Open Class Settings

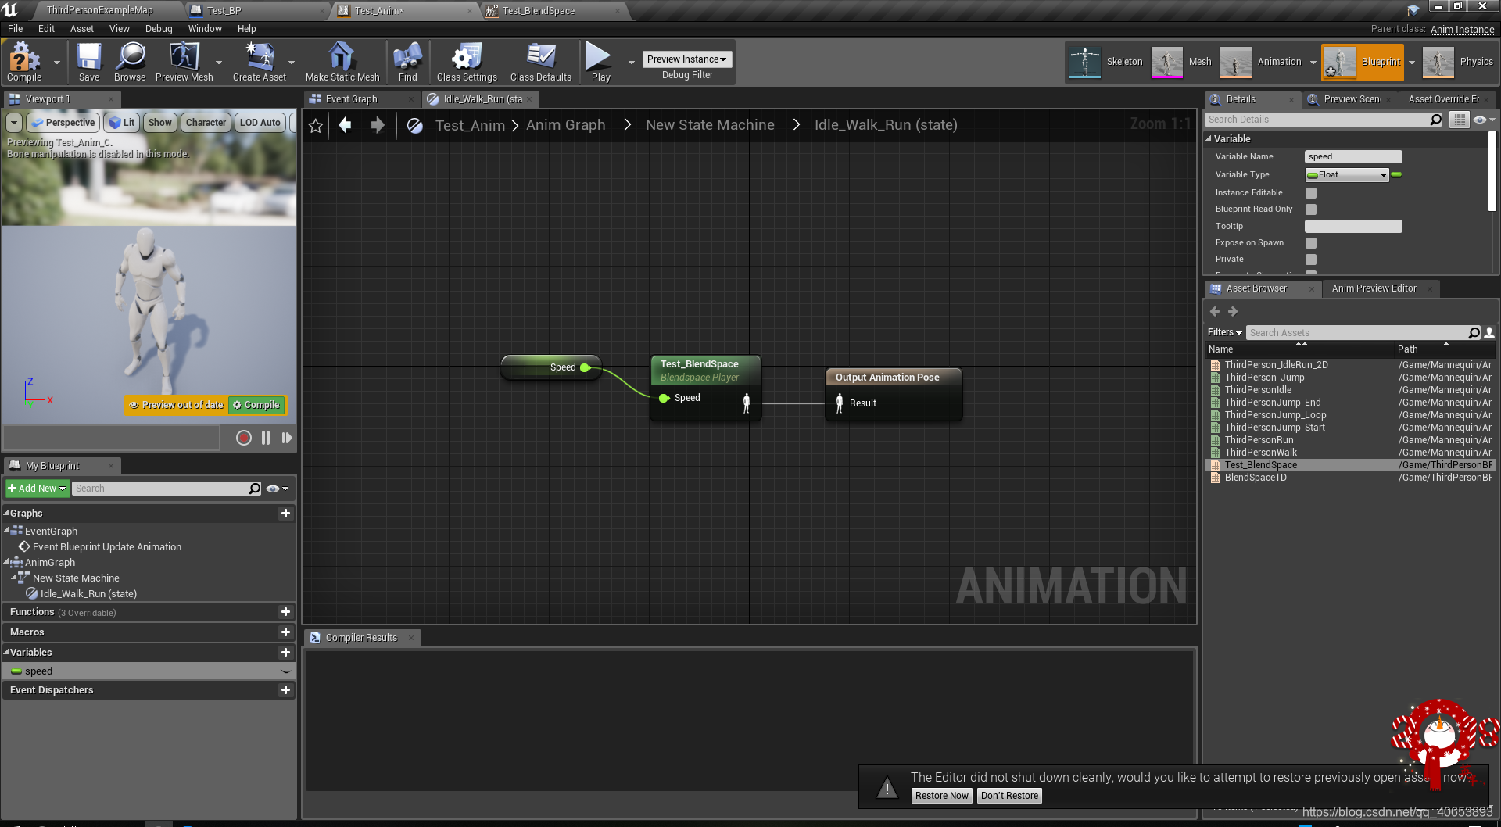[x=467, y=61]
